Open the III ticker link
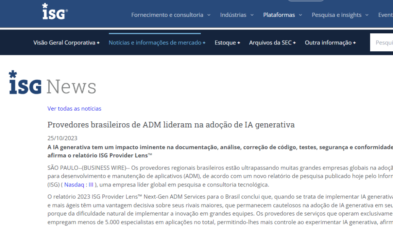Screen dimensions: 393x229 click(91, 185)
